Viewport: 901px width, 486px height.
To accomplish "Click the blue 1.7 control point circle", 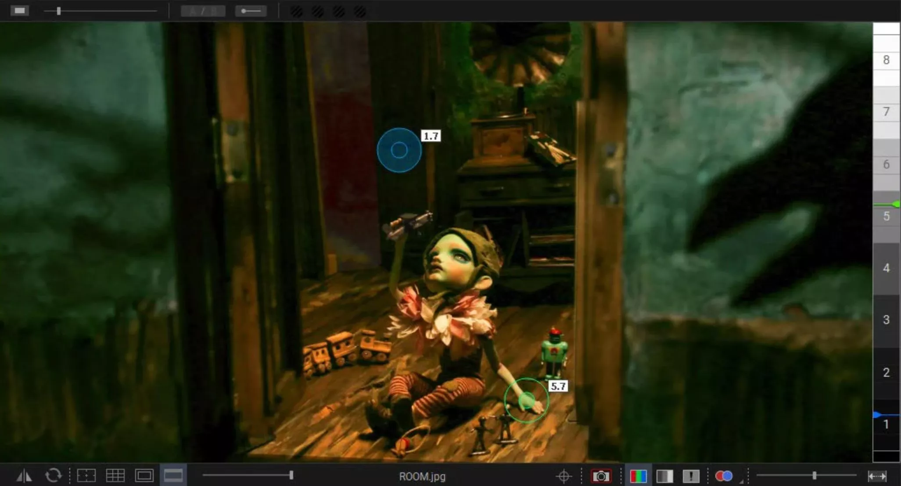I will (399, 150).
